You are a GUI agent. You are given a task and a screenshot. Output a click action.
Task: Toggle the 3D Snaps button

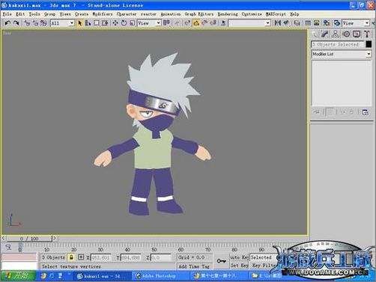point(187,23)
